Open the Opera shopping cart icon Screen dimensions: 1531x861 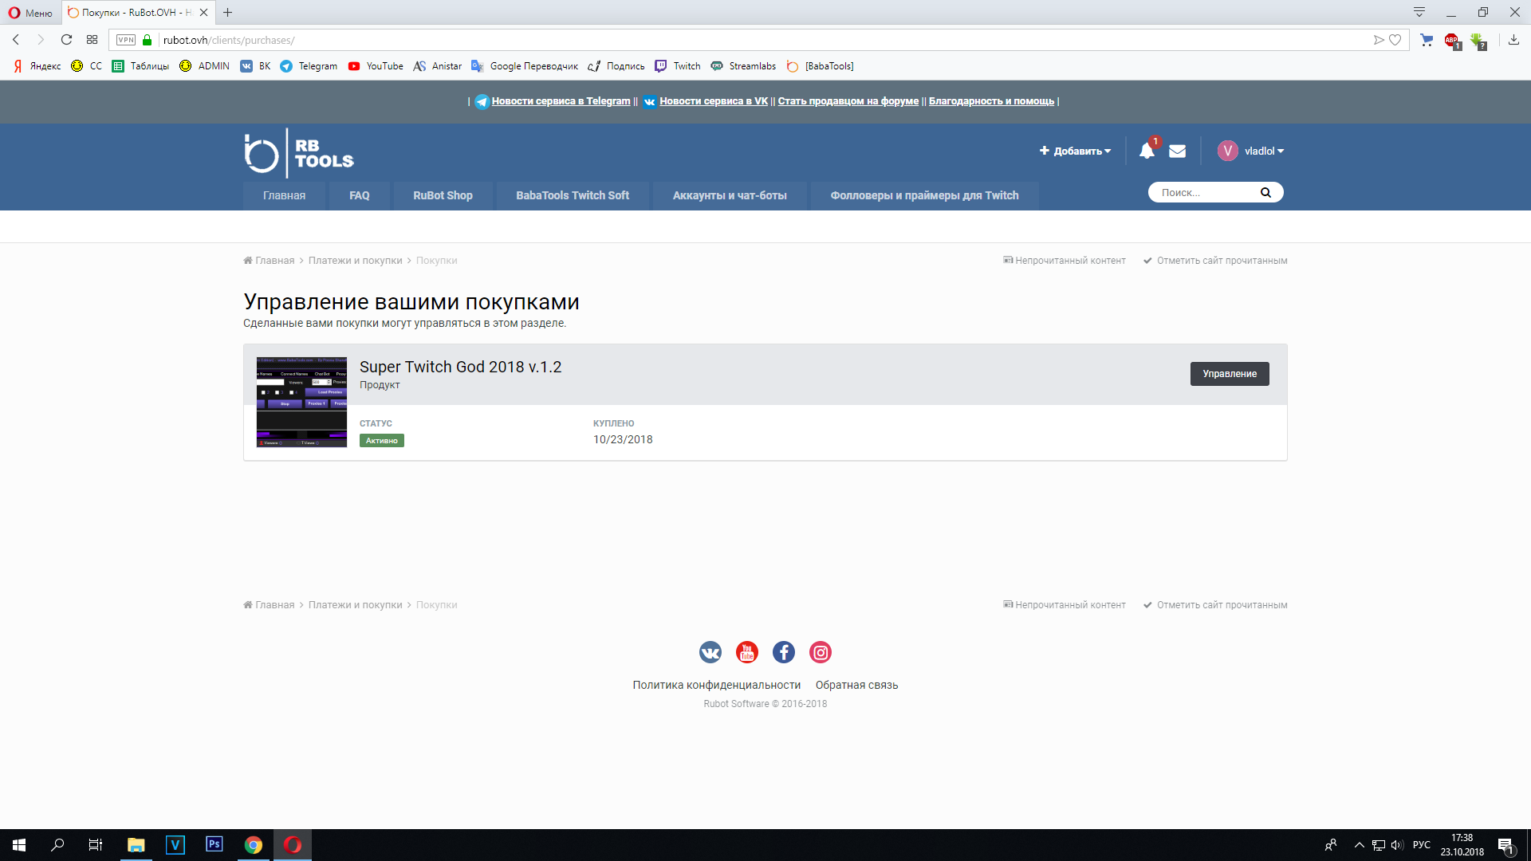tap(1427, 40)
